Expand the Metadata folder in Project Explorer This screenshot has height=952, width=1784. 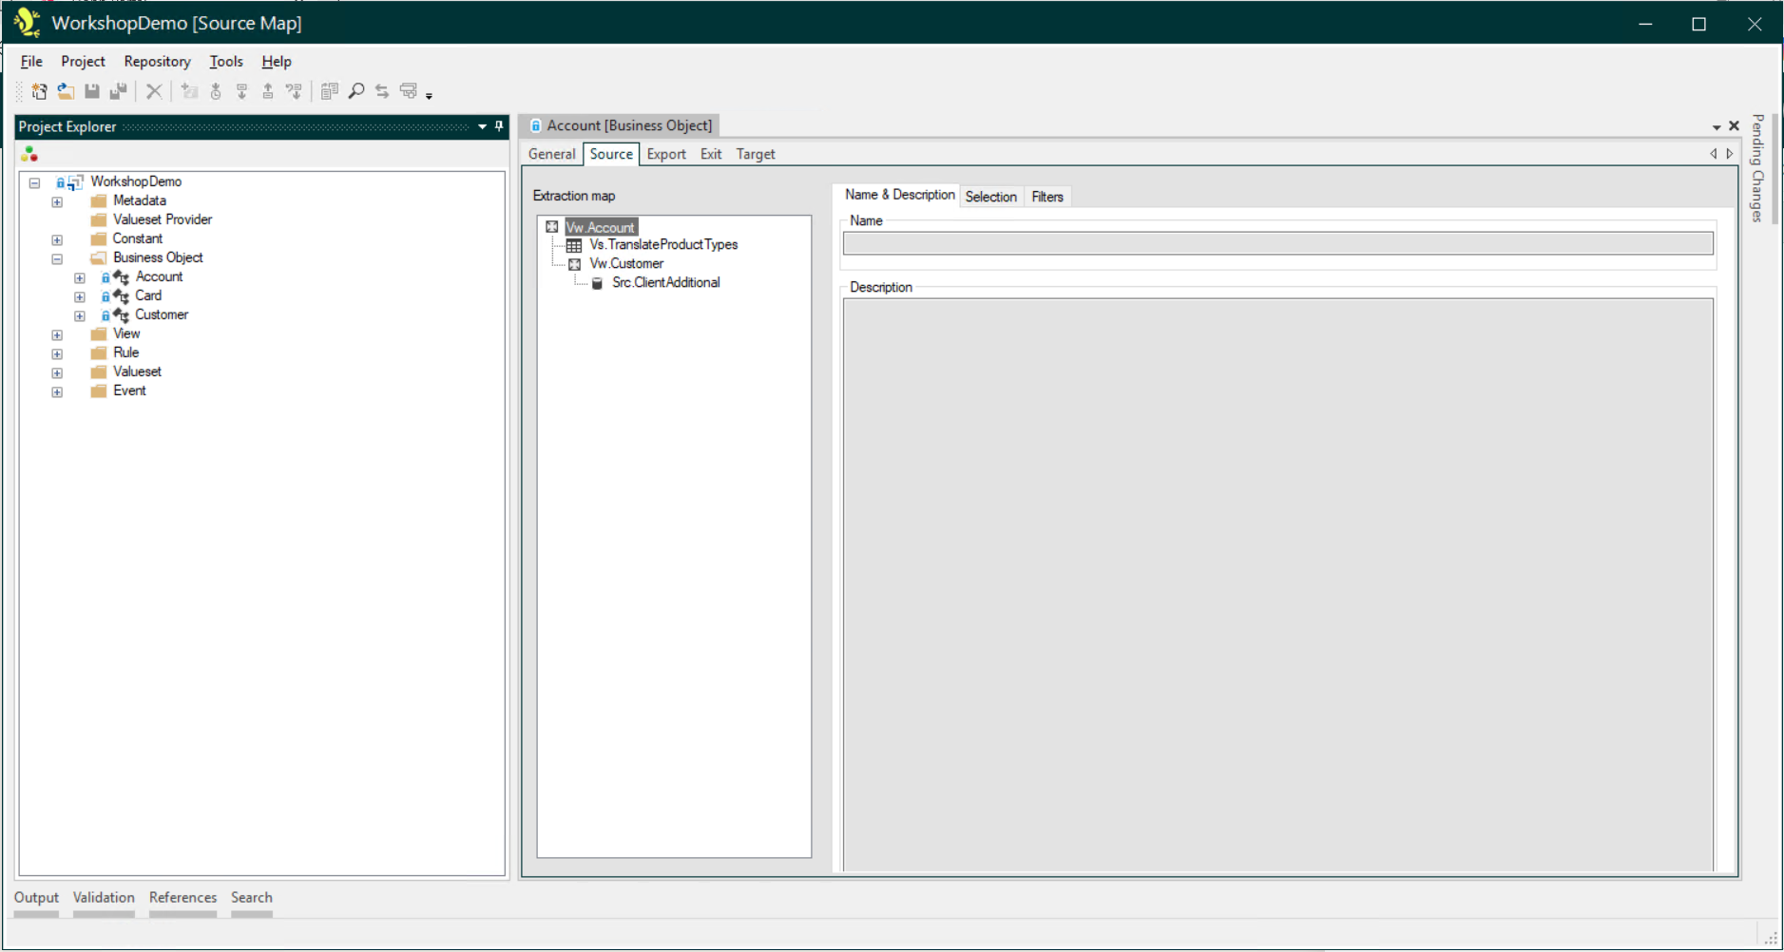coord(57,200)
